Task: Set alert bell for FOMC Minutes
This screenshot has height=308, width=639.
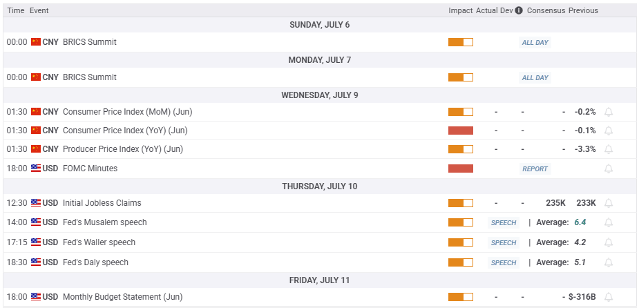Action: [609, 169]
